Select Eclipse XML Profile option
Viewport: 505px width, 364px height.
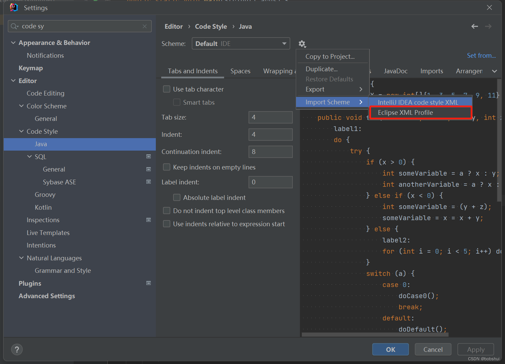(x=420, y=112)
